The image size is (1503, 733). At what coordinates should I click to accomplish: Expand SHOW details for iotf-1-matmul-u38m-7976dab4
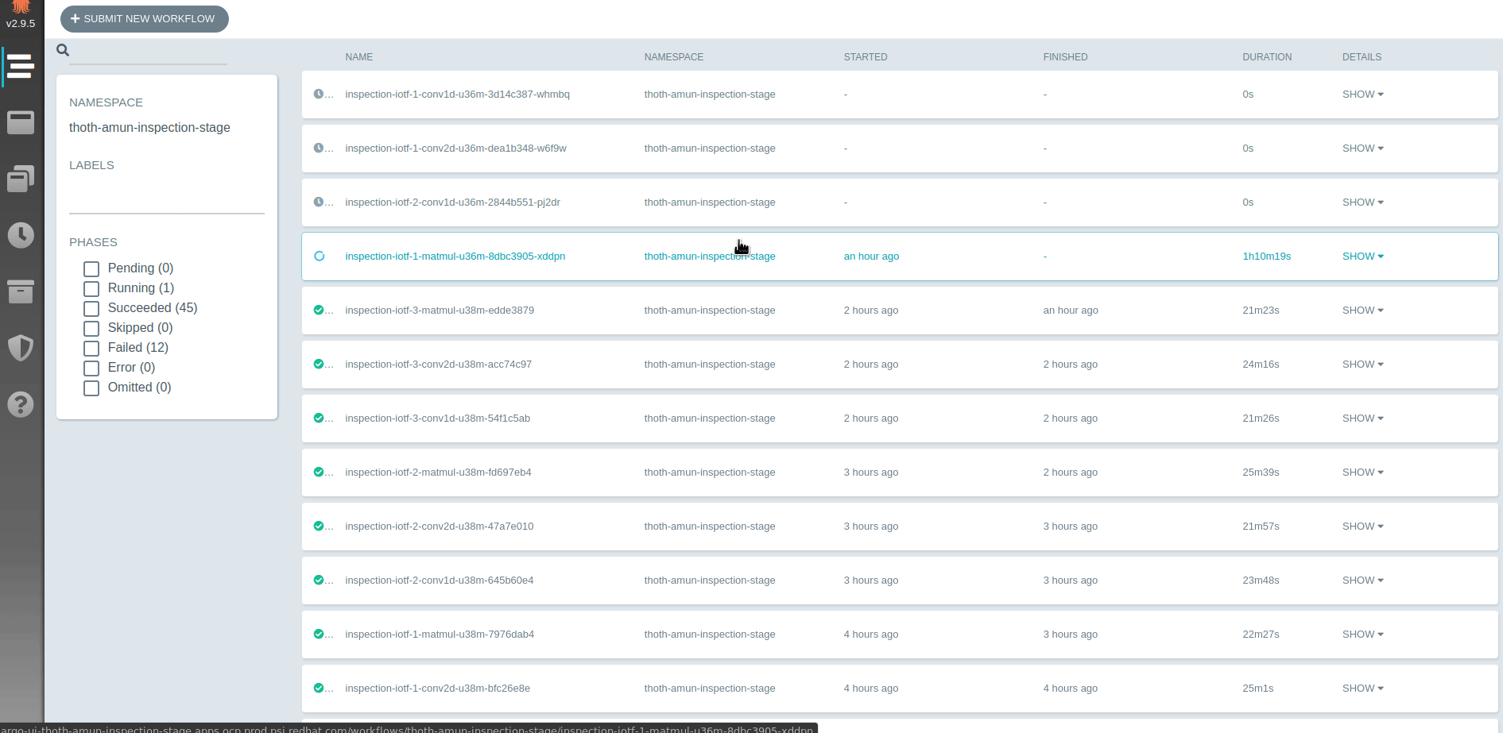pos(1363,635)
